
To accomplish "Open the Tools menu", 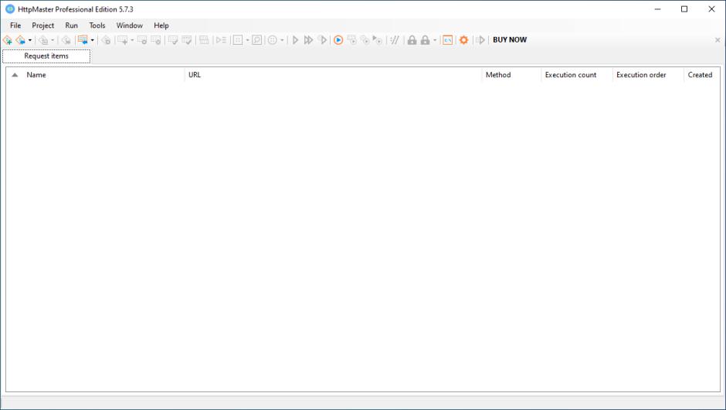I will 97,25.
